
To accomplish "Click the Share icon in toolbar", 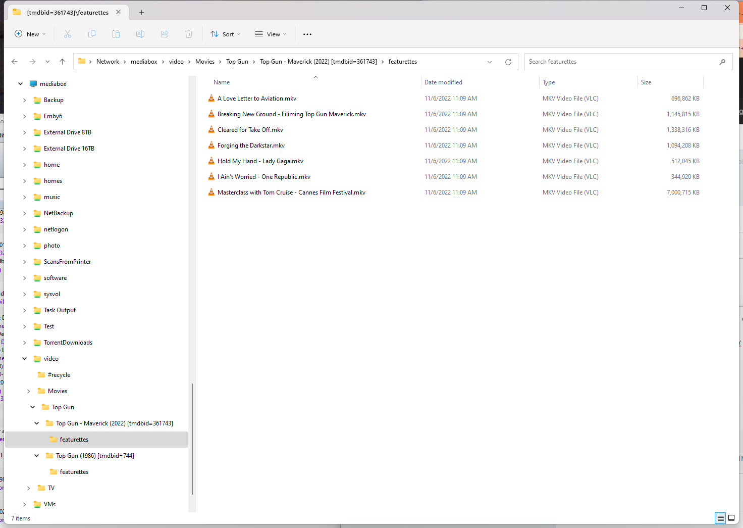I will click(x=165, y=34).
